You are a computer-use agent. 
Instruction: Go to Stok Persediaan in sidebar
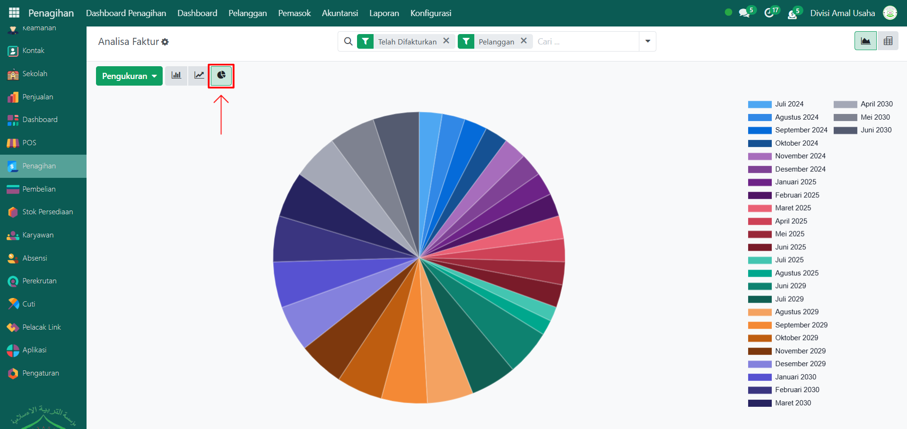click(x=47, y=212)
